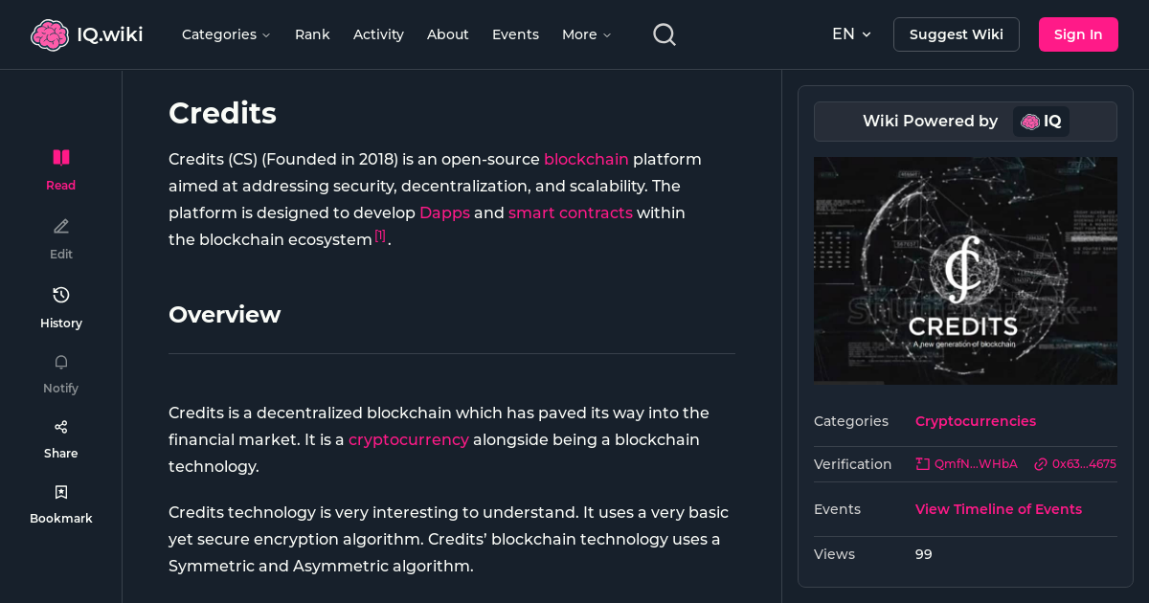Select the Read icon in the sidebar
This screenshot has width=1149, height=603.
tap(60, 157)
